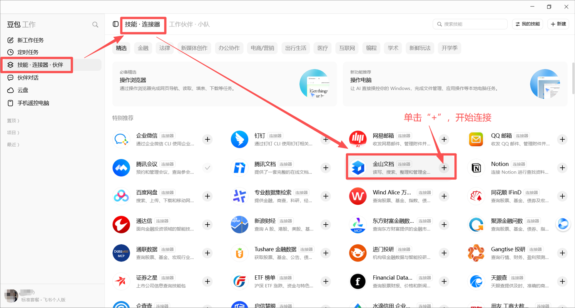Click the 企业微信 connector icon

click(x=121, y=139)
